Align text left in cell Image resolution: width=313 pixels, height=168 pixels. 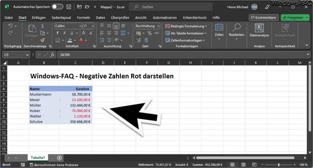(102, 33)
